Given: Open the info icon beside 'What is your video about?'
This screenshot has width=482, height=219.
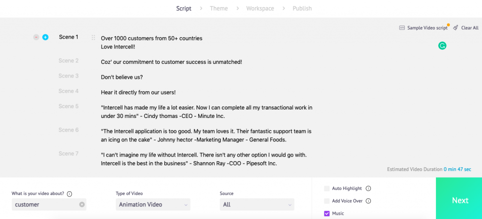Looking at the screenshot, I should coord(70,194).
